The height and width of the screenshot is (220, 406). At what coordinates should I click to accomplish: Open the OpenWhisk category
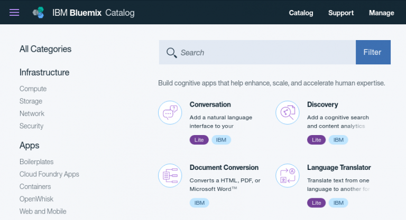(36, 199)
